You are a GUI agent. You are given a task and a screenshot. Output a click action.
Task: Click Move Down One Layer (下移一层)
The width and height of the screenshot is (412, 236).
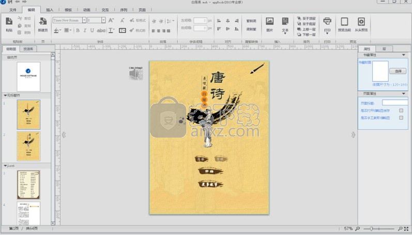(307, 35)
